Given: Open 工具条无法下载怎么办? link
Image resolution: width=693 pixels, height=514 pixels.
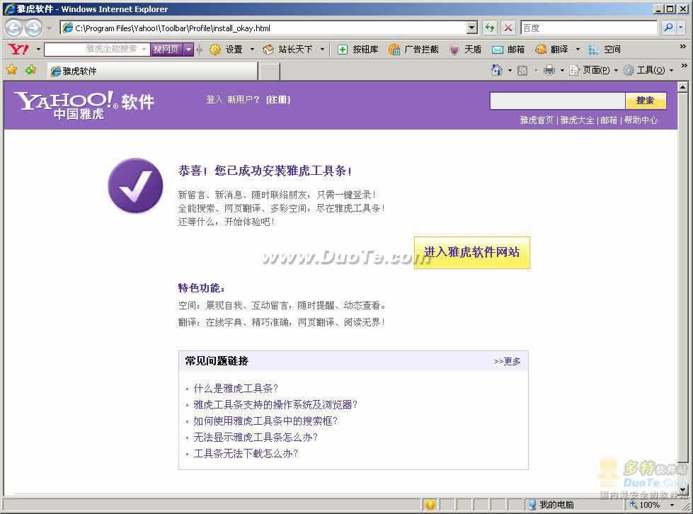Looking at the screenshot, I should click(x=246, y=453).
